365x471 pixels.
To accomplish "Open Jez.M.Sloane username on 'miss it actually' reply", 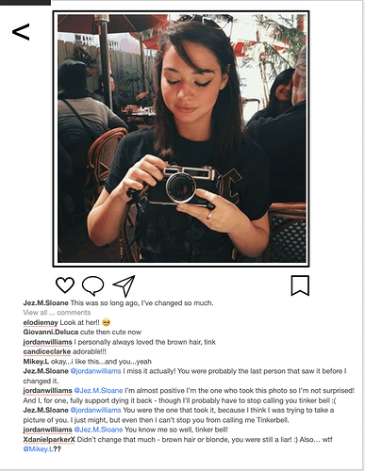I will (x=45, y=371).
